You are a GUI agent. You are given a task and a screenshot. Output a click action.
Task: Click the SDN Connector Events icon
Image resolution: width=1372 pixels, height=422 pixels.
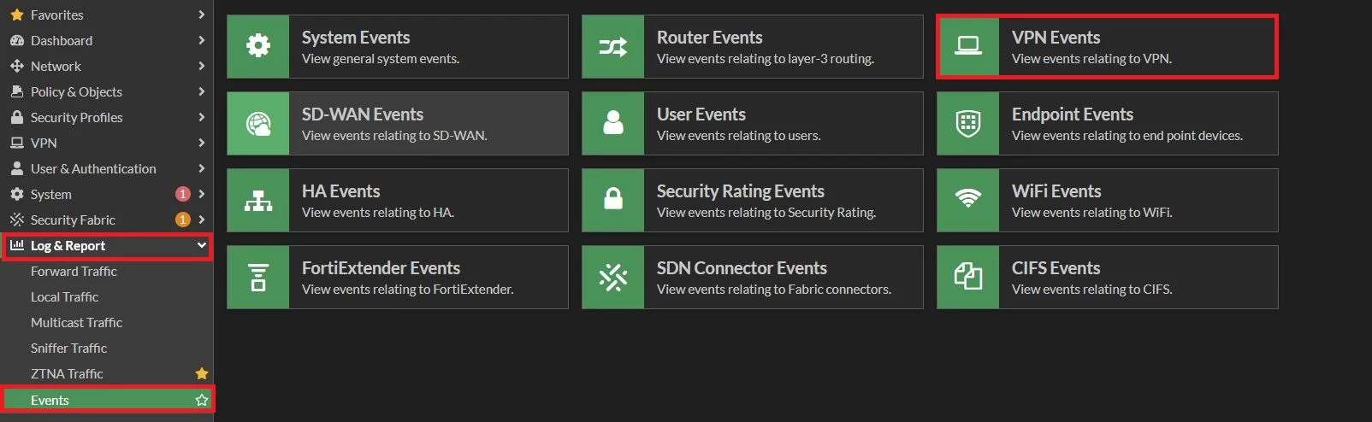click(613, 277)
